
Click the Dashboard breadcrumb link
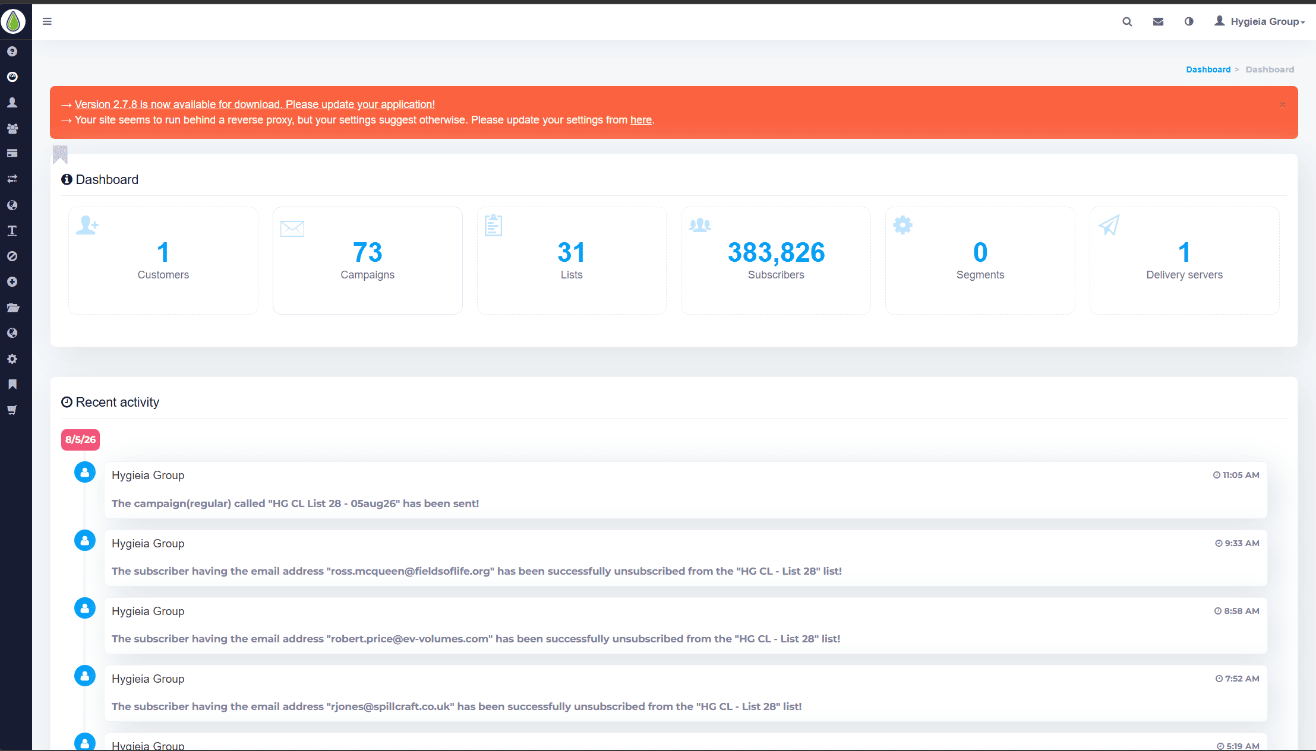click(x=1208, y=69)
